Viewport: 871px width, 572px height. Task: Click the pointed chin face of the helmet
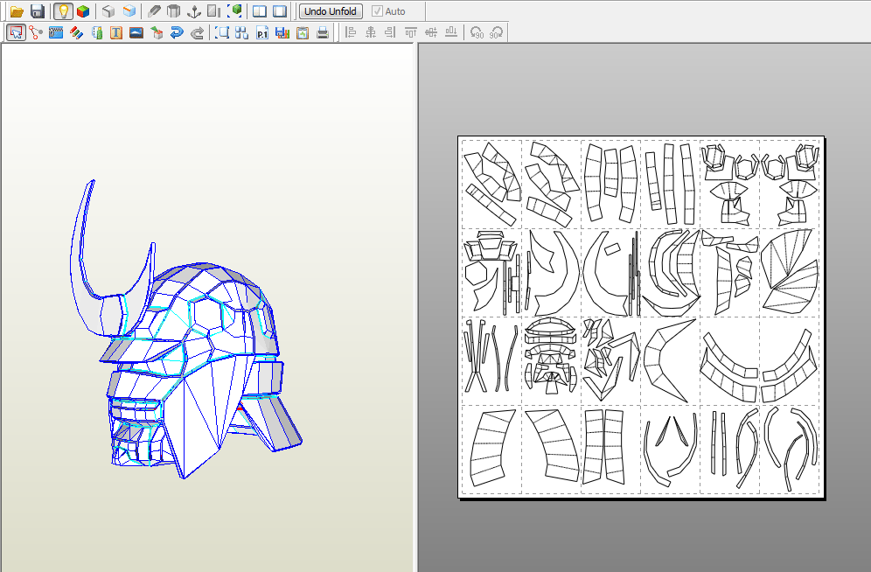[x=192, y=444]
